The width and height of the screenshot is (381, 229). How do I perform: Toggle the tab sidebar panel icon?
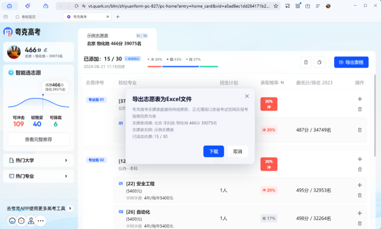(x=6, y=17)
